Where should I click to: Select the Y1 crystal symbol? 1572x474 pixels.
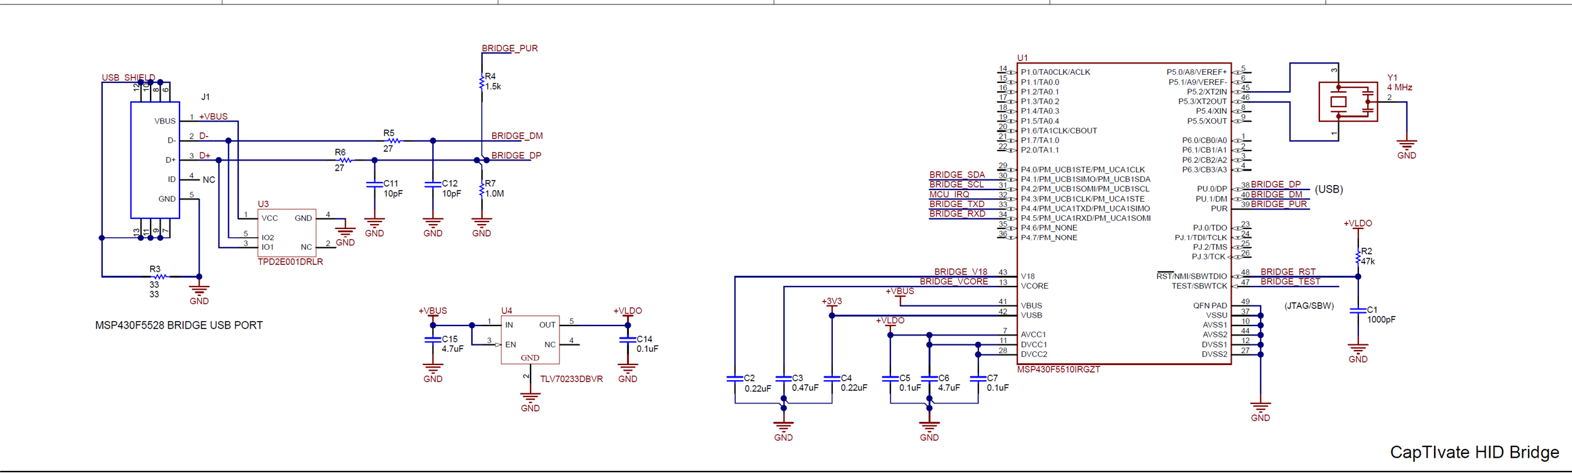click(1348, 101)
